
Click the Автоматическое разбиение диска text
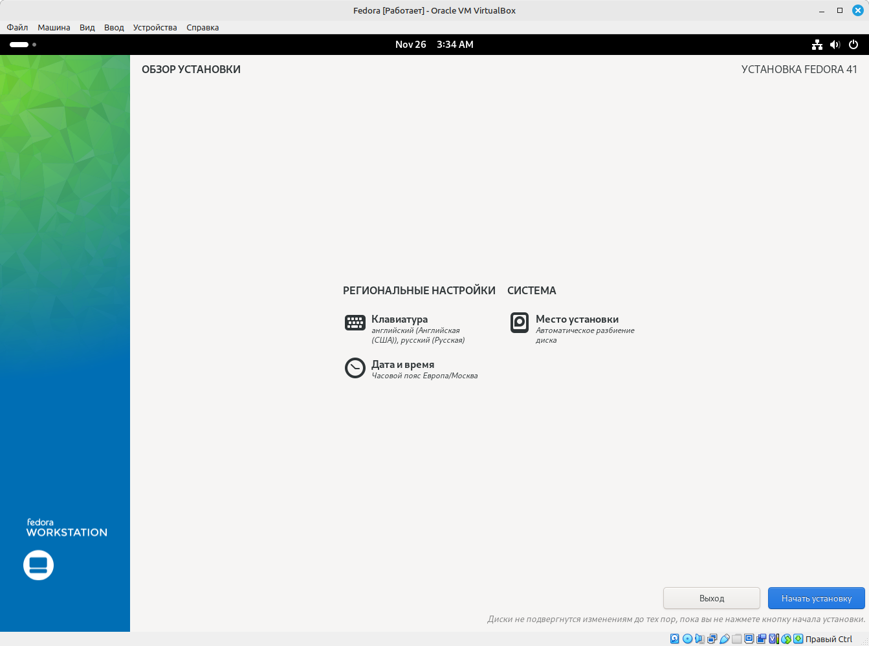[x=585, y=335]
